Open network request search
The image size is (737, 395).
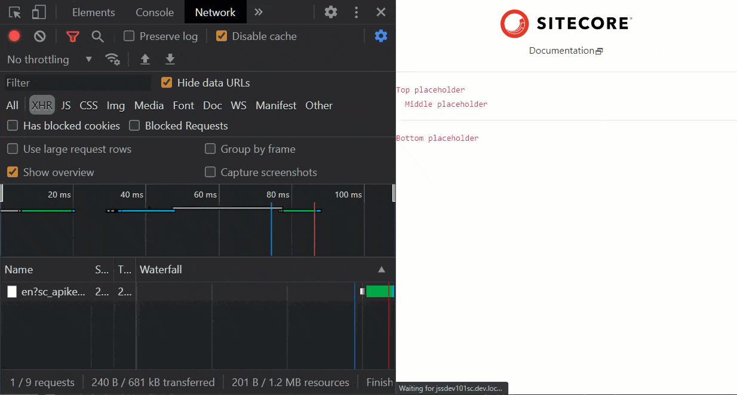pos(97,36)
